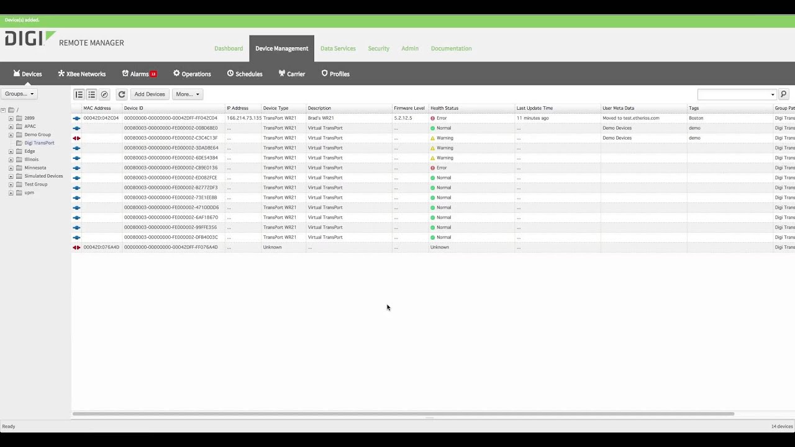Click IP address 166.214.73.135
Image resolution: width=795 pixels, height=447 pixels.
[x=244, y=118]
